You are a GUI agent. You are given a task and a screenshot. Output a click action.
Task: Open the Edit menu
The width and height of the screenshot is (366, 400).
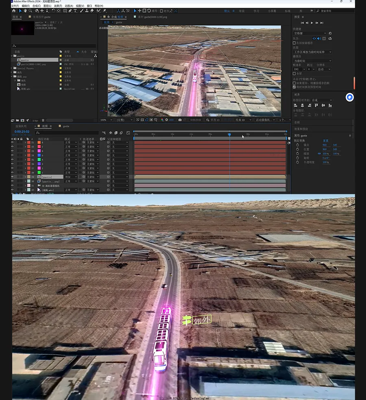(x=26, y=6)
